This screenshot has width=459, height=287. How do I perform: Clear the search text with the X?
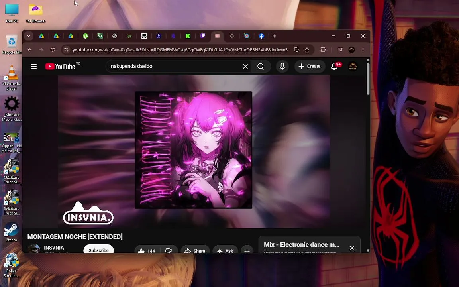[x=245, y=66]
